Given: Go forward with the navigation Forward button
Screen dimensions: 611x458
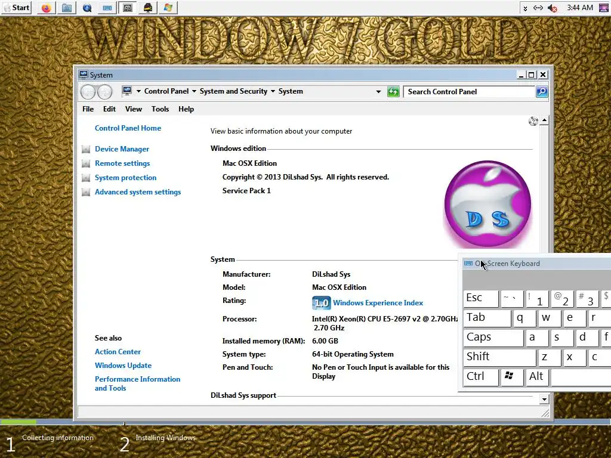Looking at the screenshot, I should click(x=104, y=92).
